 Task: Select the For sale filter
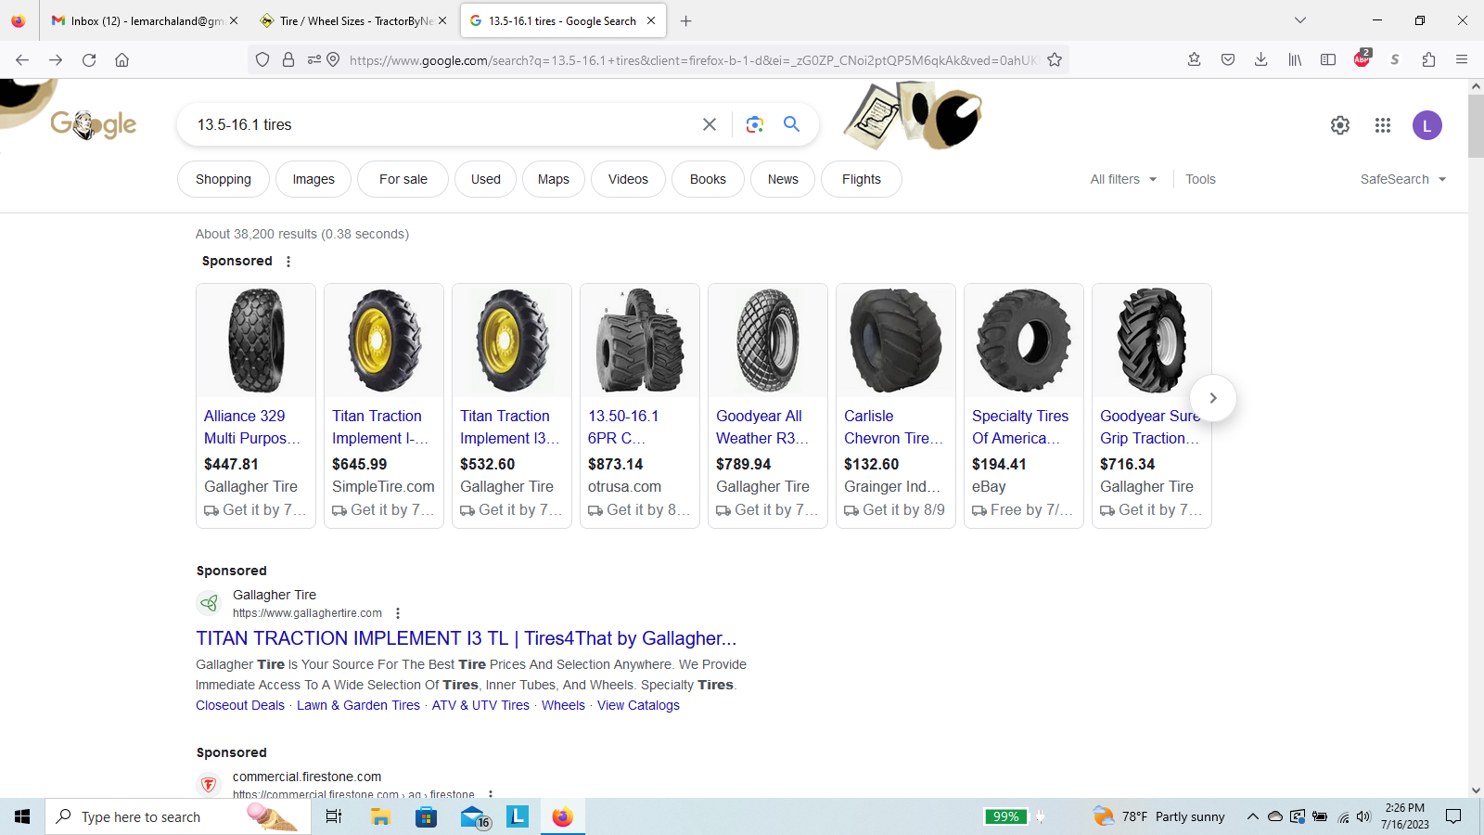coord(403,179)
